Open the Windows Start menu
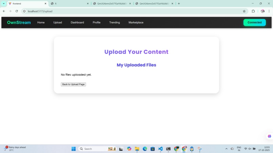Screen dimensions: 273x153 pyautogui.click(x=73, y=149)
